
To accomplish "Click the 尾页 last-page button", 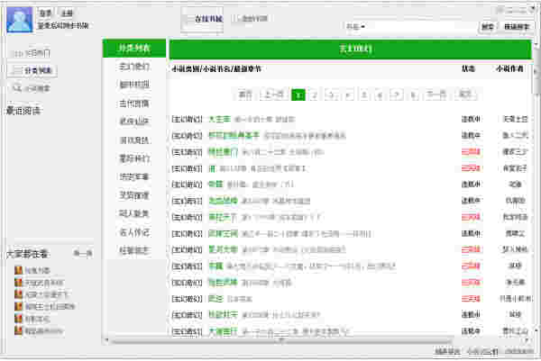I will (x=465, y=95).
